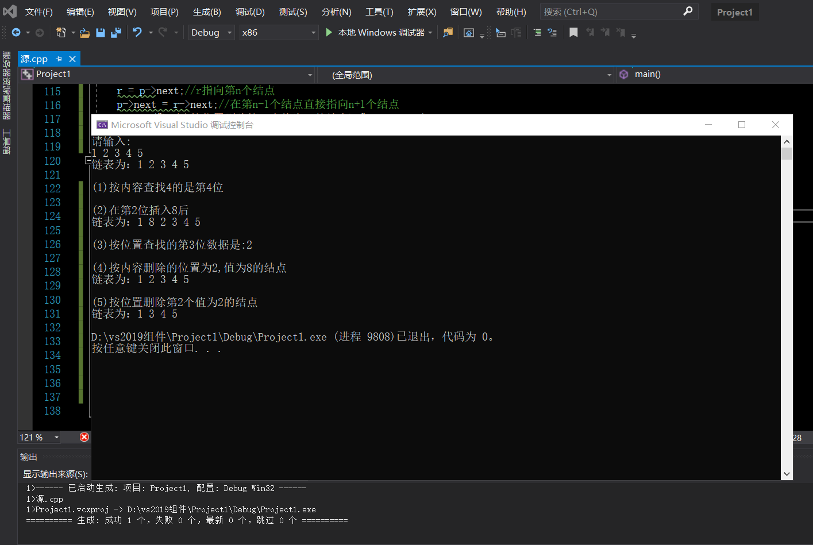Click the undo arrow icon
Image resolution: width=813 pixels, height=545 pixels.
pos(137,32)
